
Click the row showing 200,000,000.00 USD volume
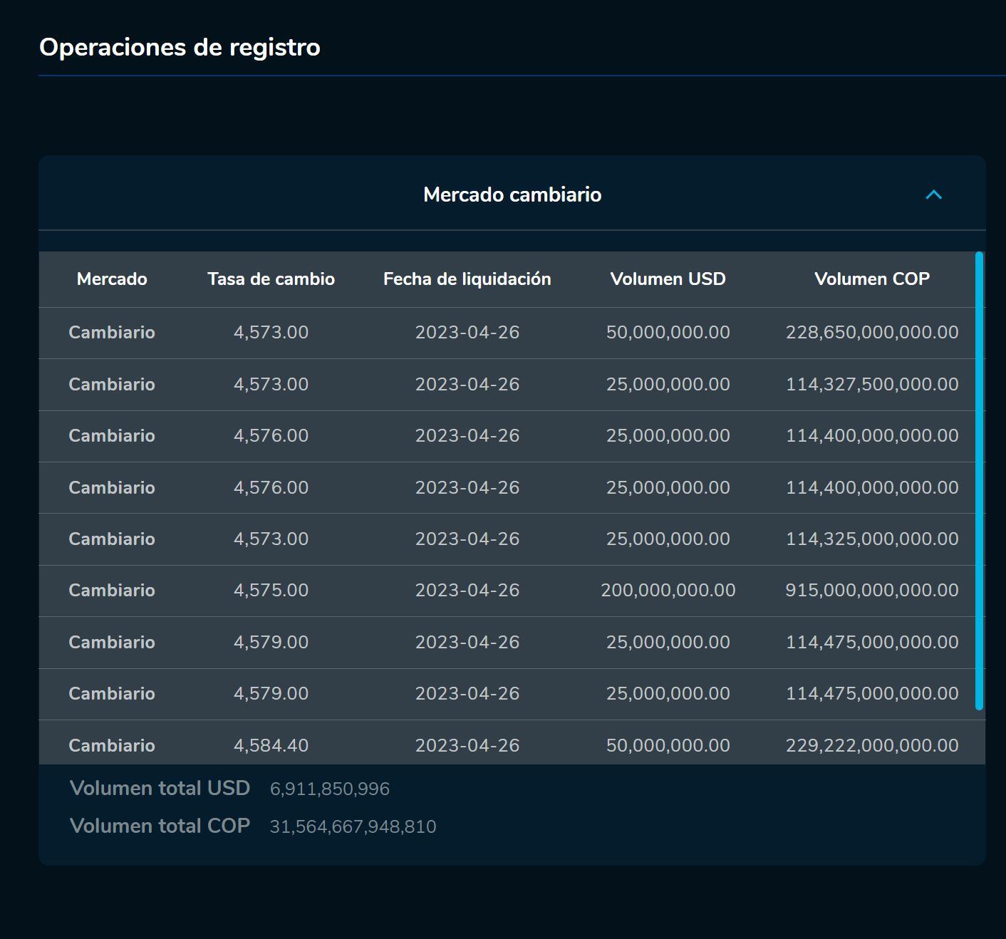pos(499,591)
